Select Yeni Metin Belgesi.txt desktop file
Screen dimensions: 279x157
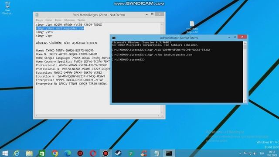click(x=192, y=27)
